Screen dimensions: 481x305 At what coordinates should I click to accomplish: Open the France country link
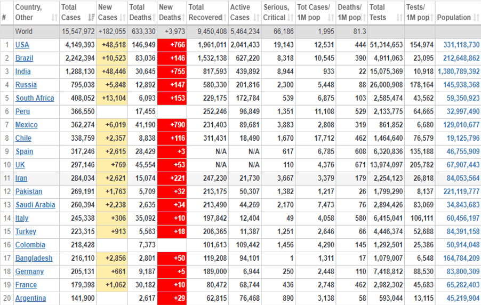[26, 285]
